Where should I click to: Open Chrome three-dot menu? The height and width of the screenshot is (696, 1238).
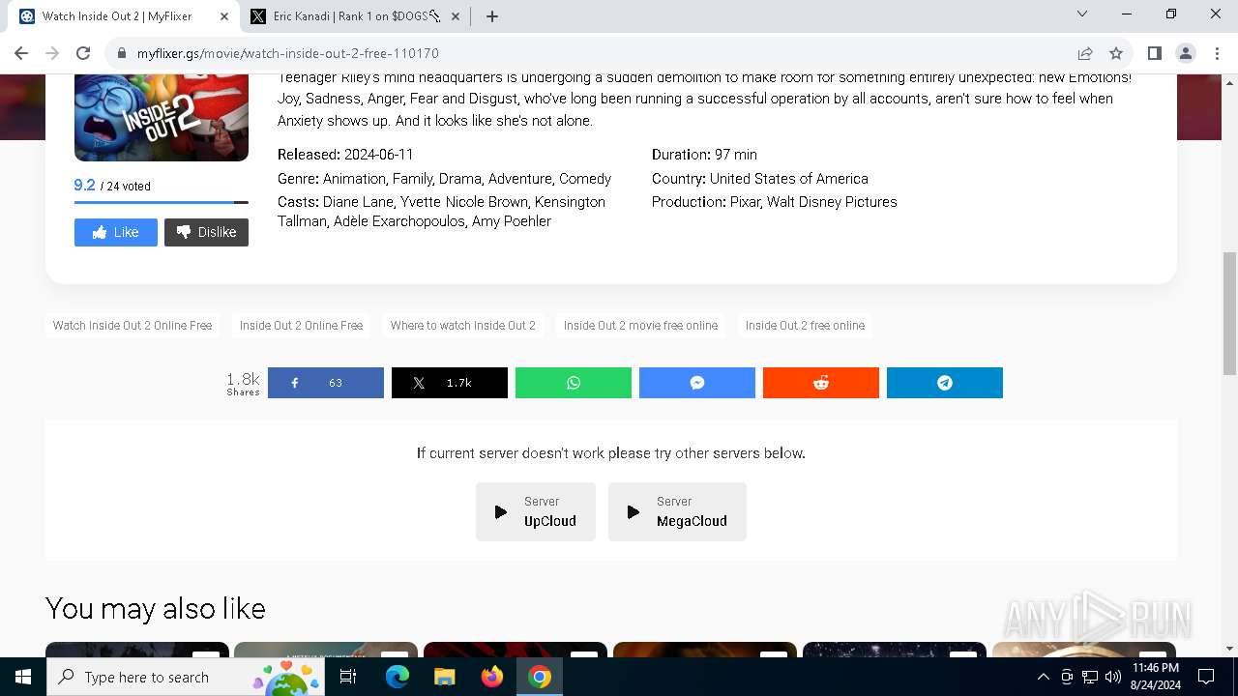(1216, 53)
